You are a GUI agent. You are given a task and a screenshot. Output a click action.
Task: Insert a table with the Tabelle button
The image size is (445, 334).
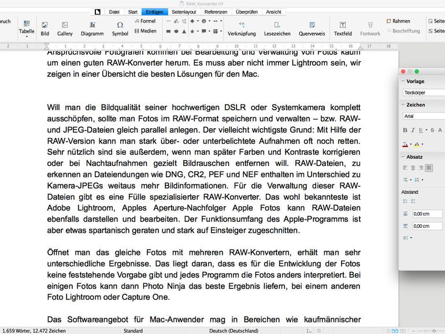point(27,27)
